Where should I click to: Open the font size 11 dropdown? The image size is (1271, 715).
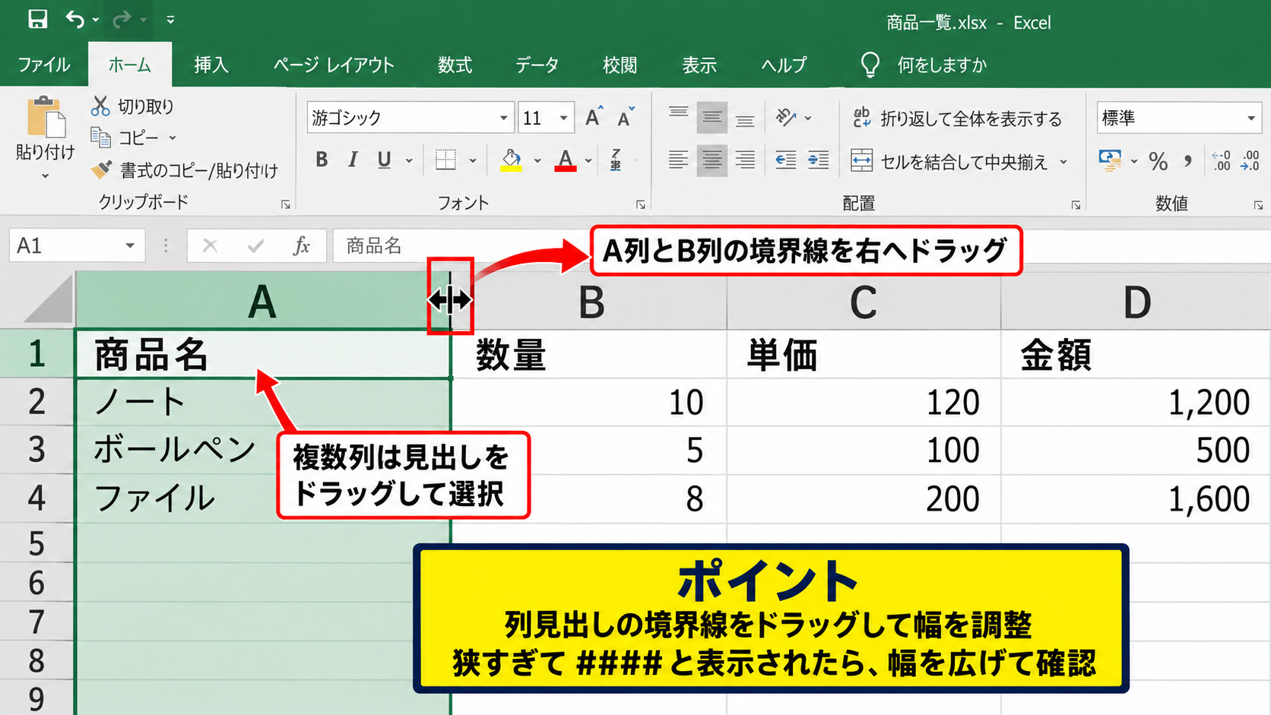(x=563, y=118)
